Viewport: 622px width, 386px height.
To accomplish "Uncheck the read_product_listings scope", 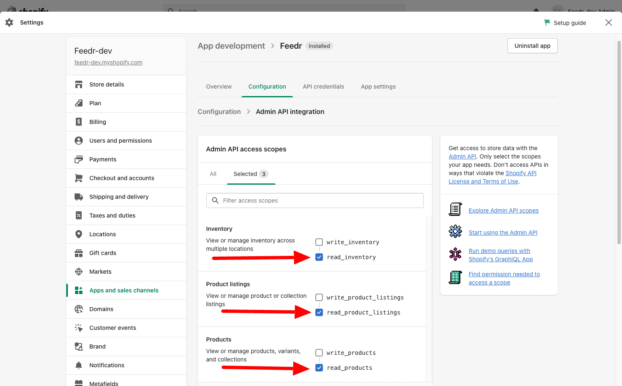I will 319,312.
